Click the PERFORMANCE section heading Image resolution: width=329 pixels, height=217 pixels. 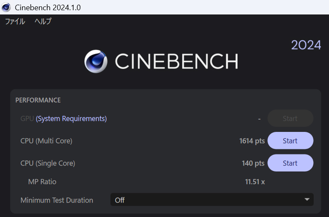(x=38, y=100)
